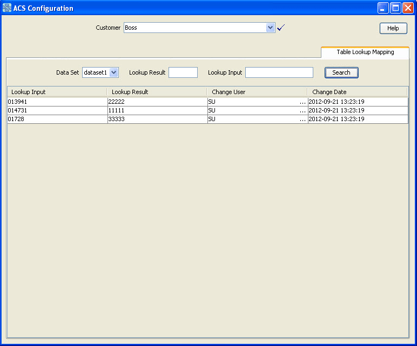Open the Customer dropdown arrow
The image size is (417, 346).
tap(270, 28)
